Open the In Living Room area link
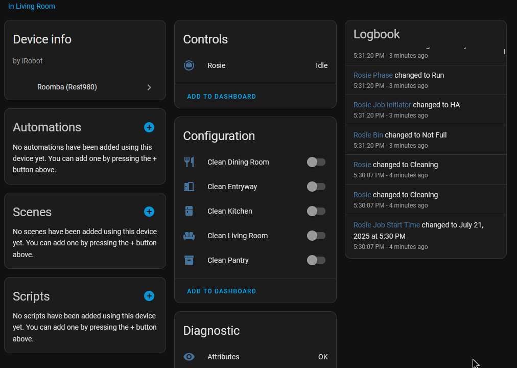The image size is (517, 368). tap(32, 6)
